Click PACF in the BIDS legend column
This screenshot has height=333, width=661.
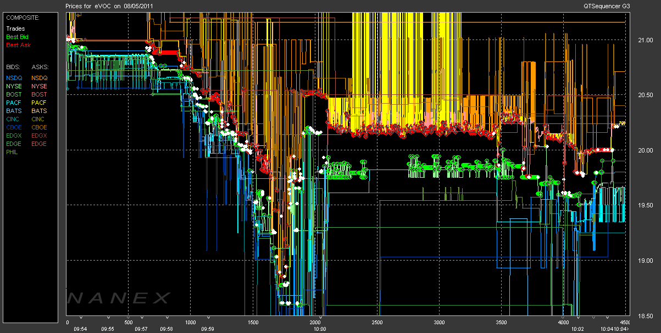(x=14, y=103)
